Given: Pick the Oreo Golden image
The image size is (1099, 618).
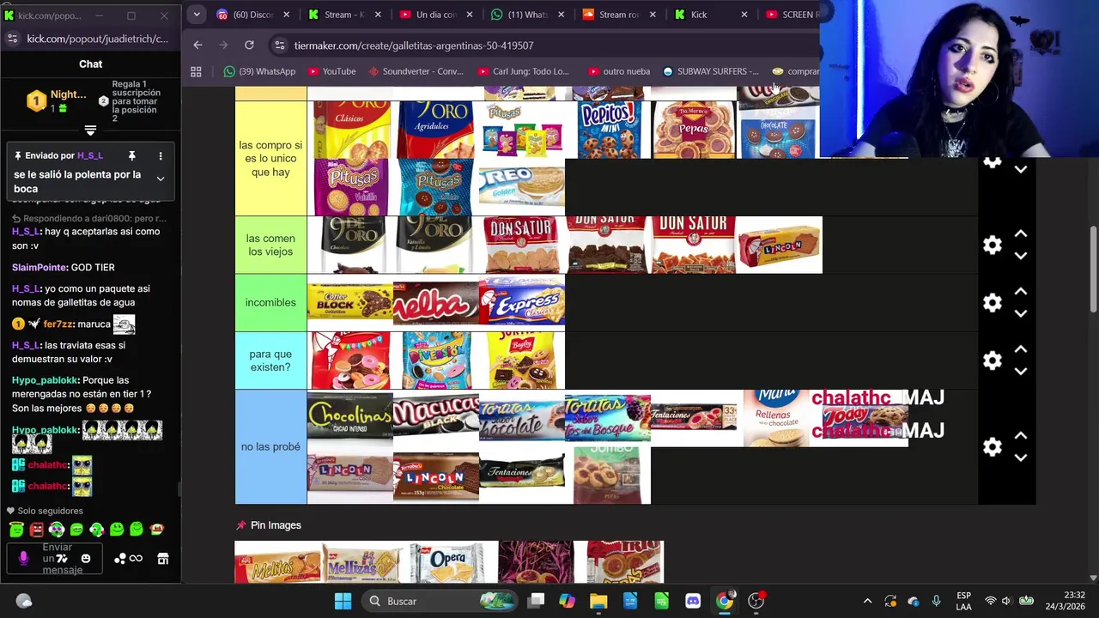Looking at the screenshot, I should [522, 187].
